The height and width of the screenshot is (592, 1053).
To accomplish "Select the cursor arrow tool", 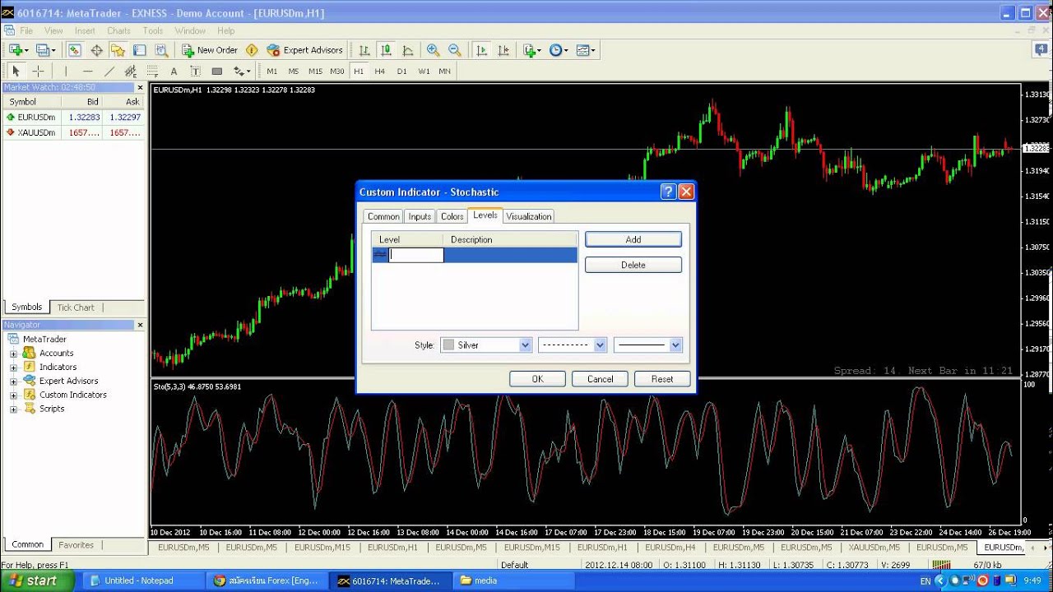I will (16, 72).
